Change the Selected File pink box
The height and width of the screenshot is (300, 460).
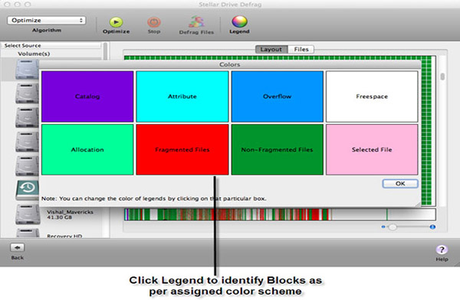(x=372, y=150)
